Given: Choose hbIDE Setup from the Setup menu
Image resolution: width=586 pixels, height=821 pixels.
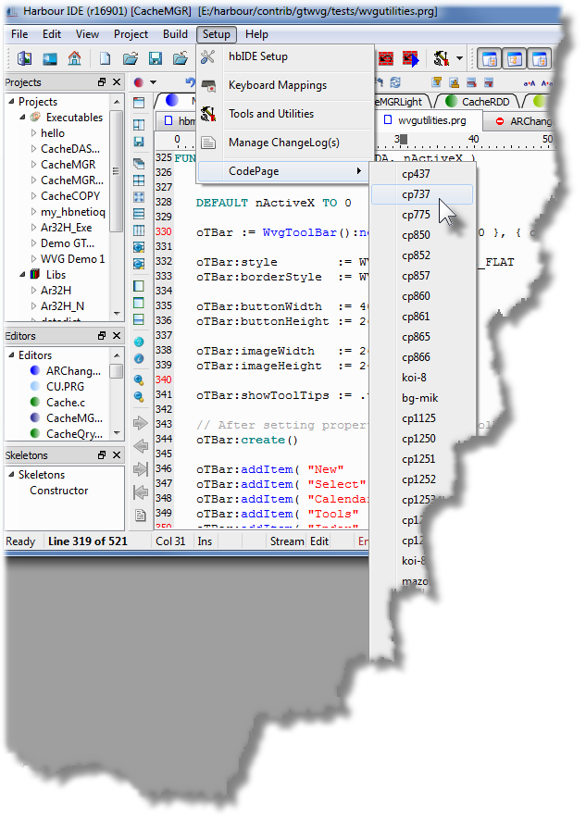Looking at the screenshot, I should [285, 56].
